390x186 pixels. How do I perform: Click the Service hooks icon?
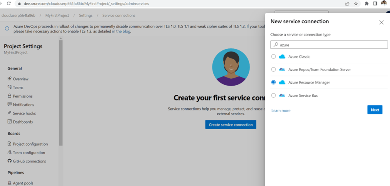pyautogui.click(x=10, y=113)
